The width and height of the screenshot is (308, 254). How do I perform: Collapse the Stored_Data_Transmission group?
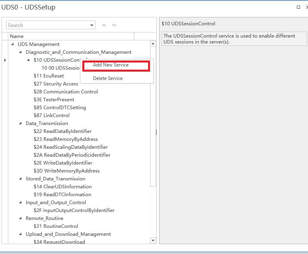[21, 179]
